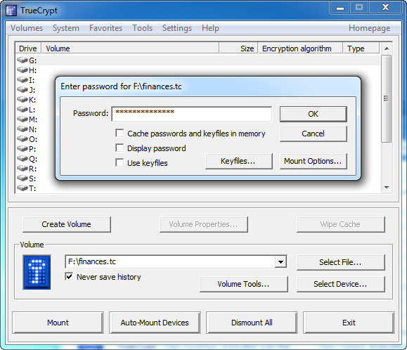
Task: Select the J: drive slot icon
Action: [x=22, y=90]
